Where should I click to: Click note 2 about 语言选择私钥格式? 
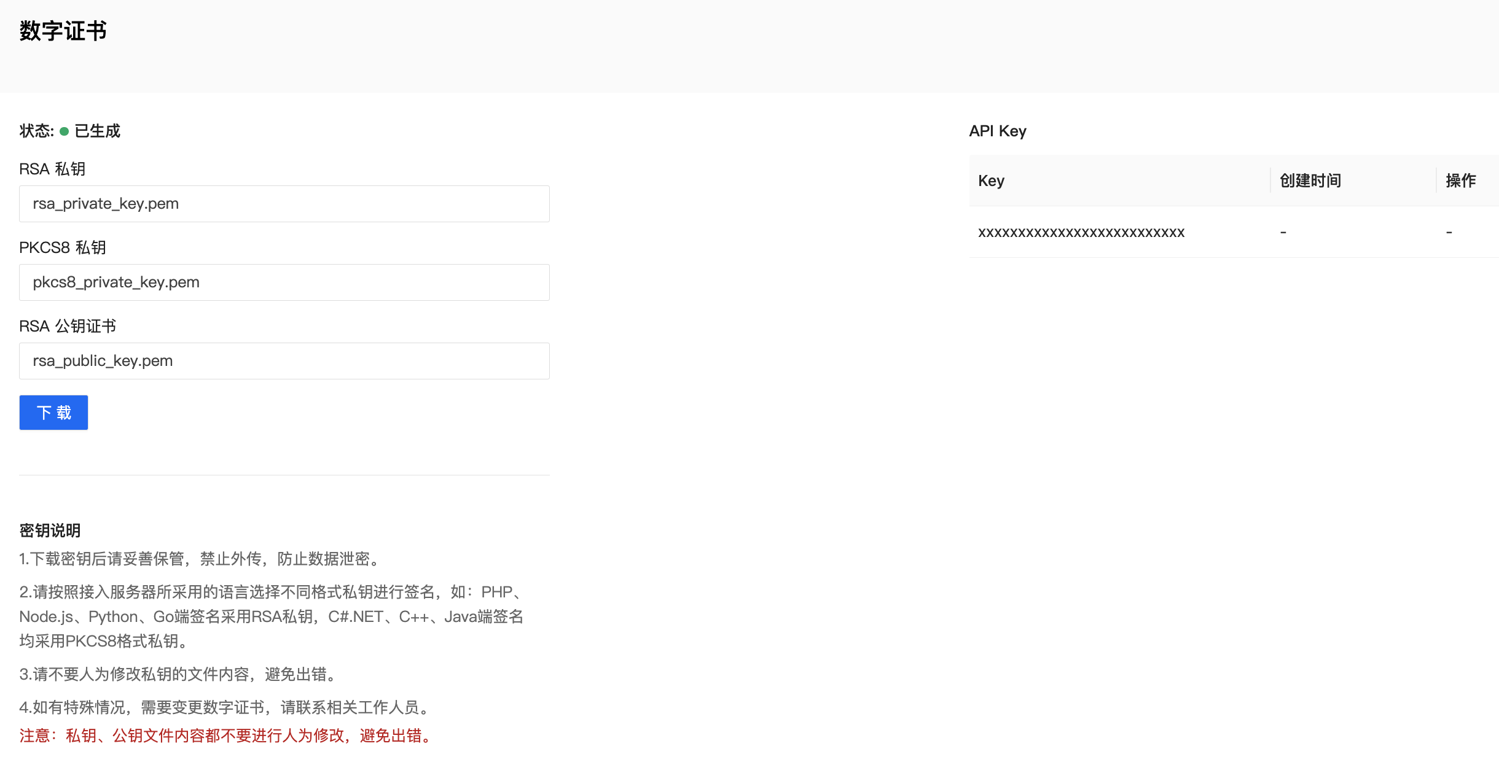(272, 616)
